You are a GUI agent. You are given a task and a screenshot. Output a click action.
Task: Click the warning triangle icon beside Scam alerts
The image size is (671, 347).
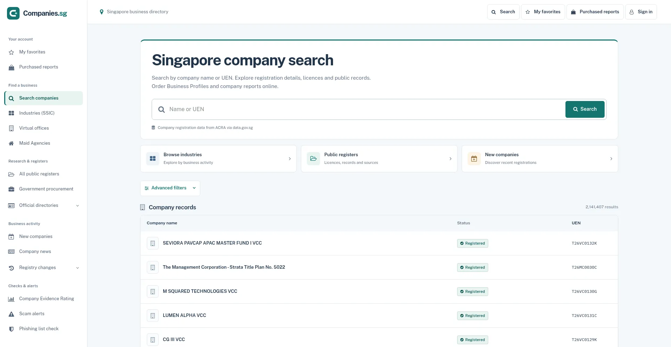point(12,314)
